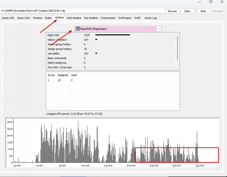Switch to the Game Chat tab
This screenshot has height=177, width=227.
24,18
